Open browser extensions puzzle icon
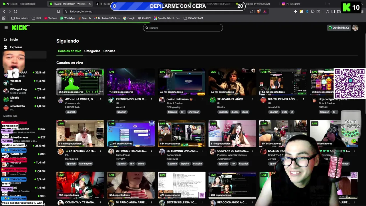The width and height of the screenshot is (366, 206). point(313,11)
